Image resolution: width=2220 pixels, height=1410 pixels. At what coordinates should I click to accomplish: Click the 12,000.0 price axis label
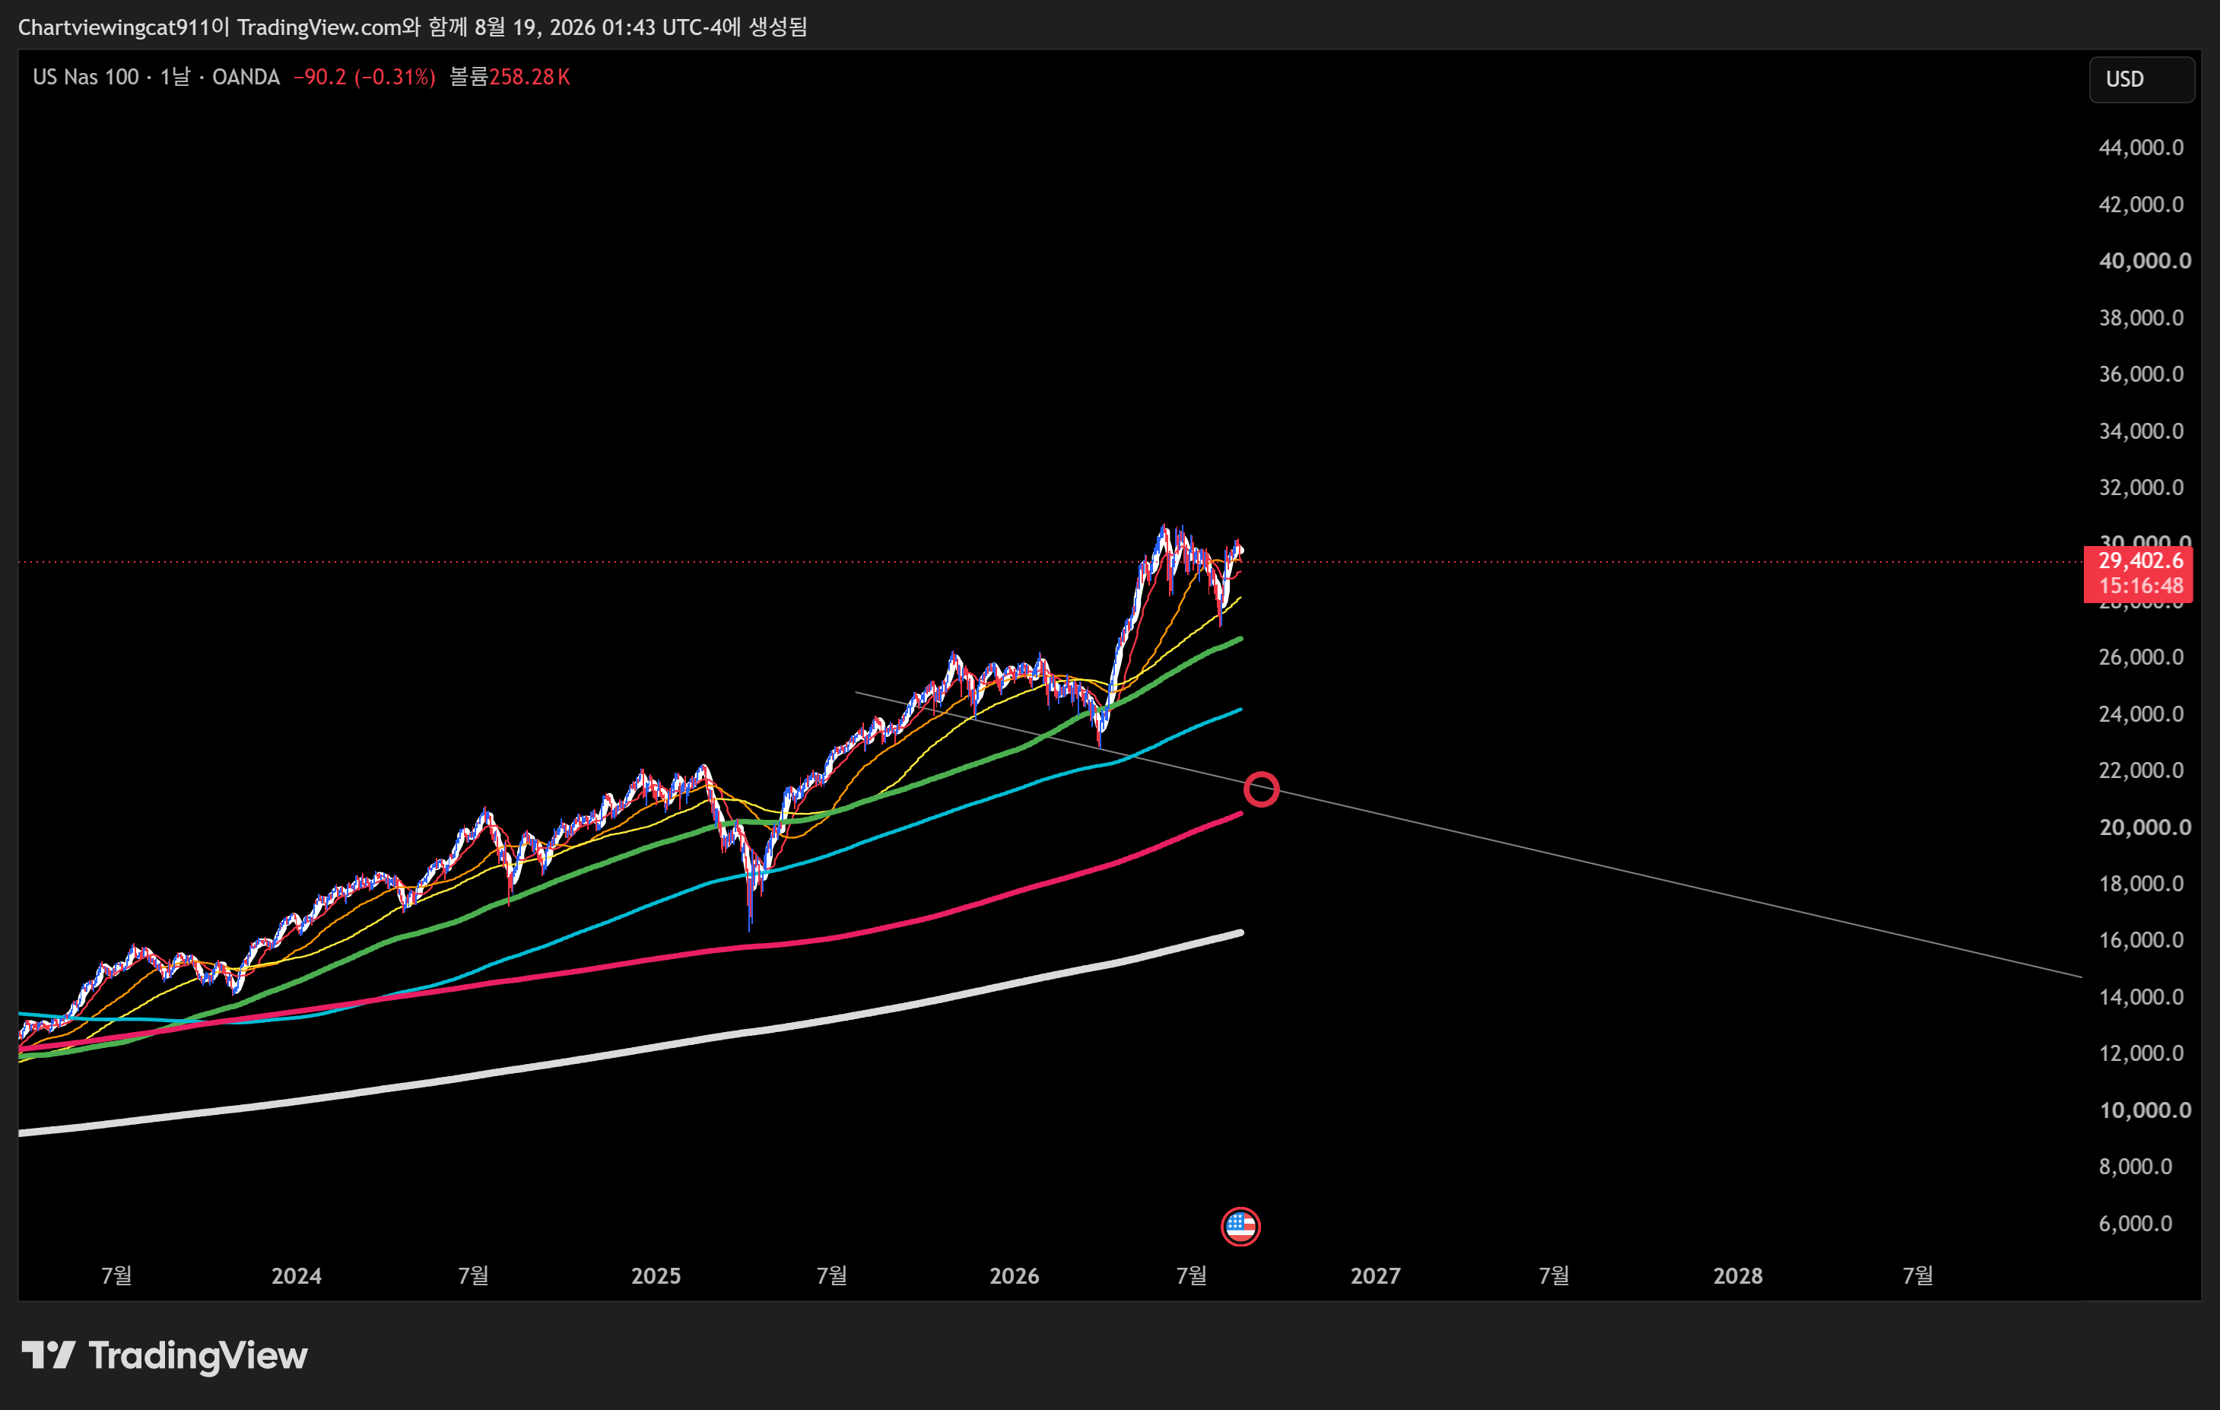(2141, 1054)
